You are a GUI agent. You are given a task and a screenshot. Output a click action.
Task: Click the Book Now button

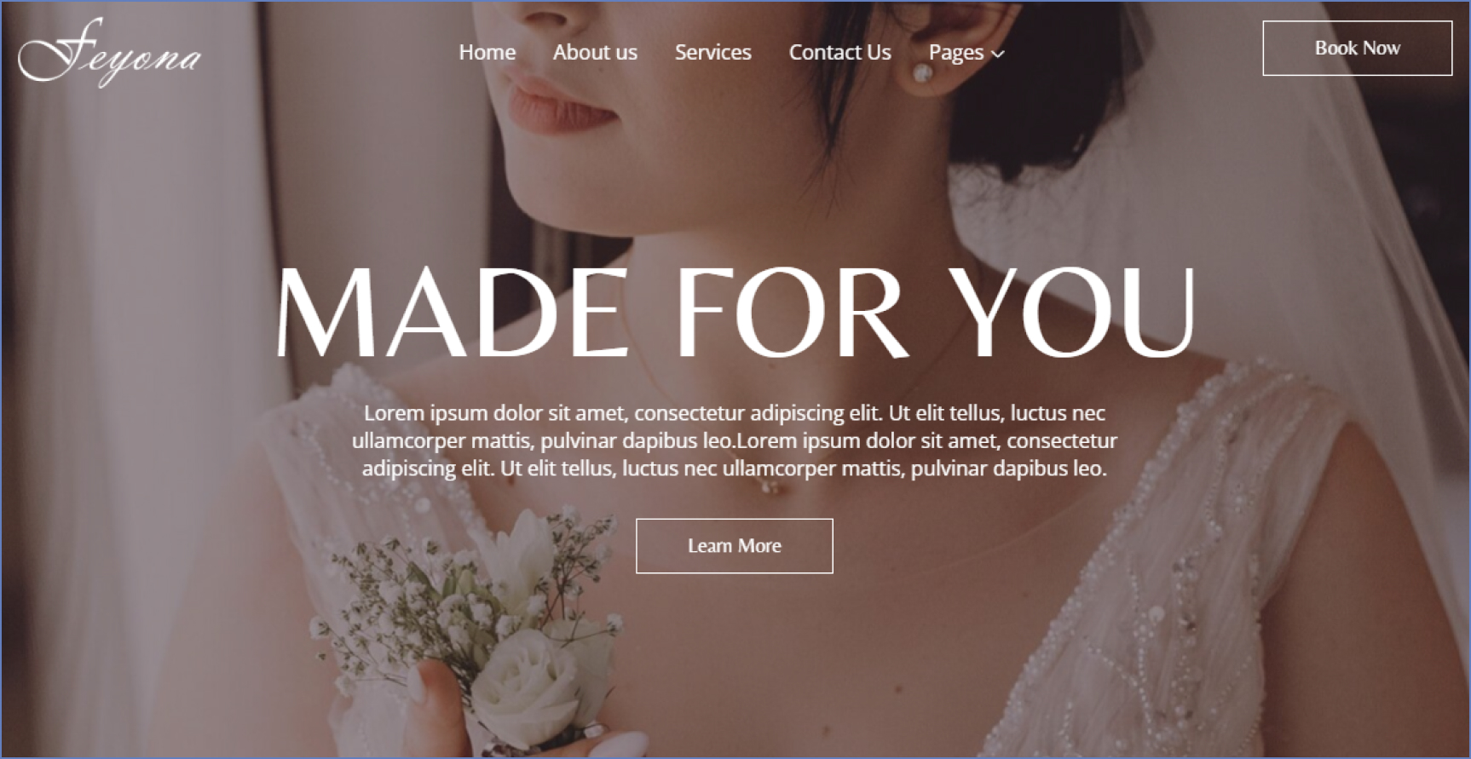point(1357,49)
